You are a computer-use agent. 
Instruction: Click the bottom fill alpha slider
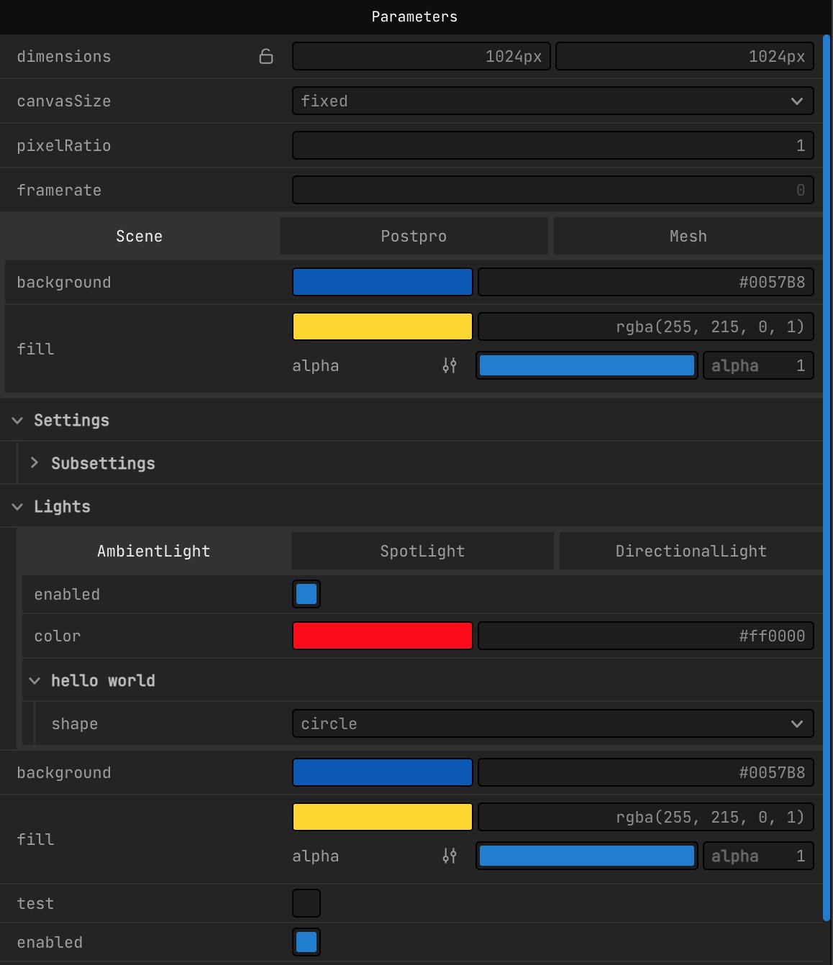pyautogui.click(x=587, y=856)
